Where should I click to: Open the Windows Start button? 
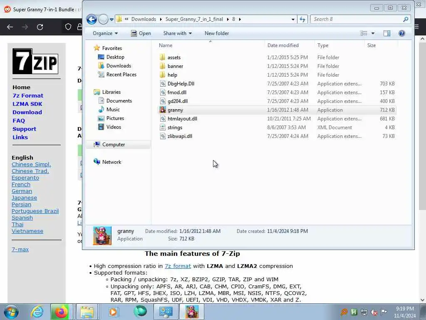pyautogui.click(x=11, y=312)
